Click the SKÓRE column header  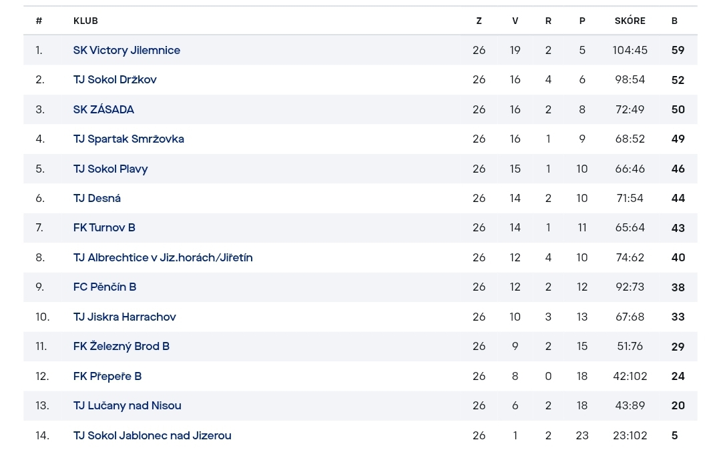coord(630,21)
